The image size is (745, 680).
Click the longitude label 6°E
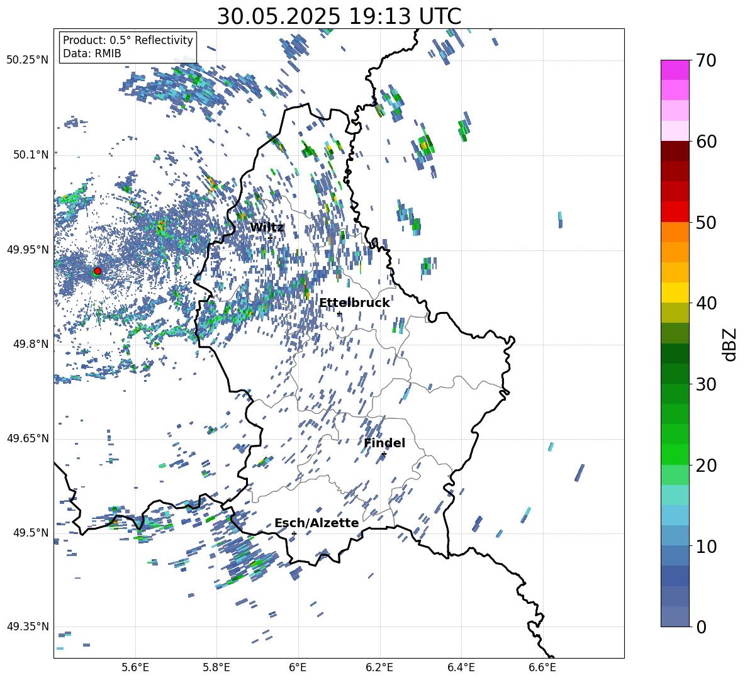pos(298,667)
